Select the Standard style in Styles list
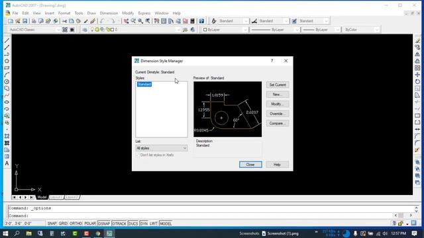This screenshot has height=238, width=424. (x=144, y=84)
